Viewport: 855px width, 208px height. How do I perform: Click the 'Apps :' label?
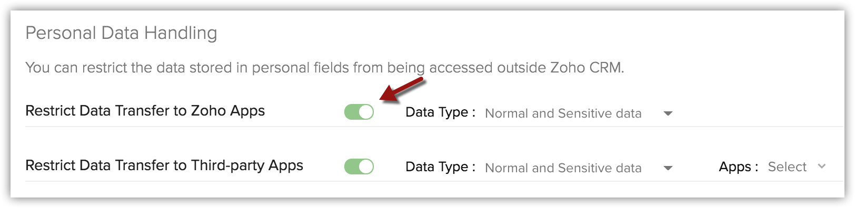[739, 167]
